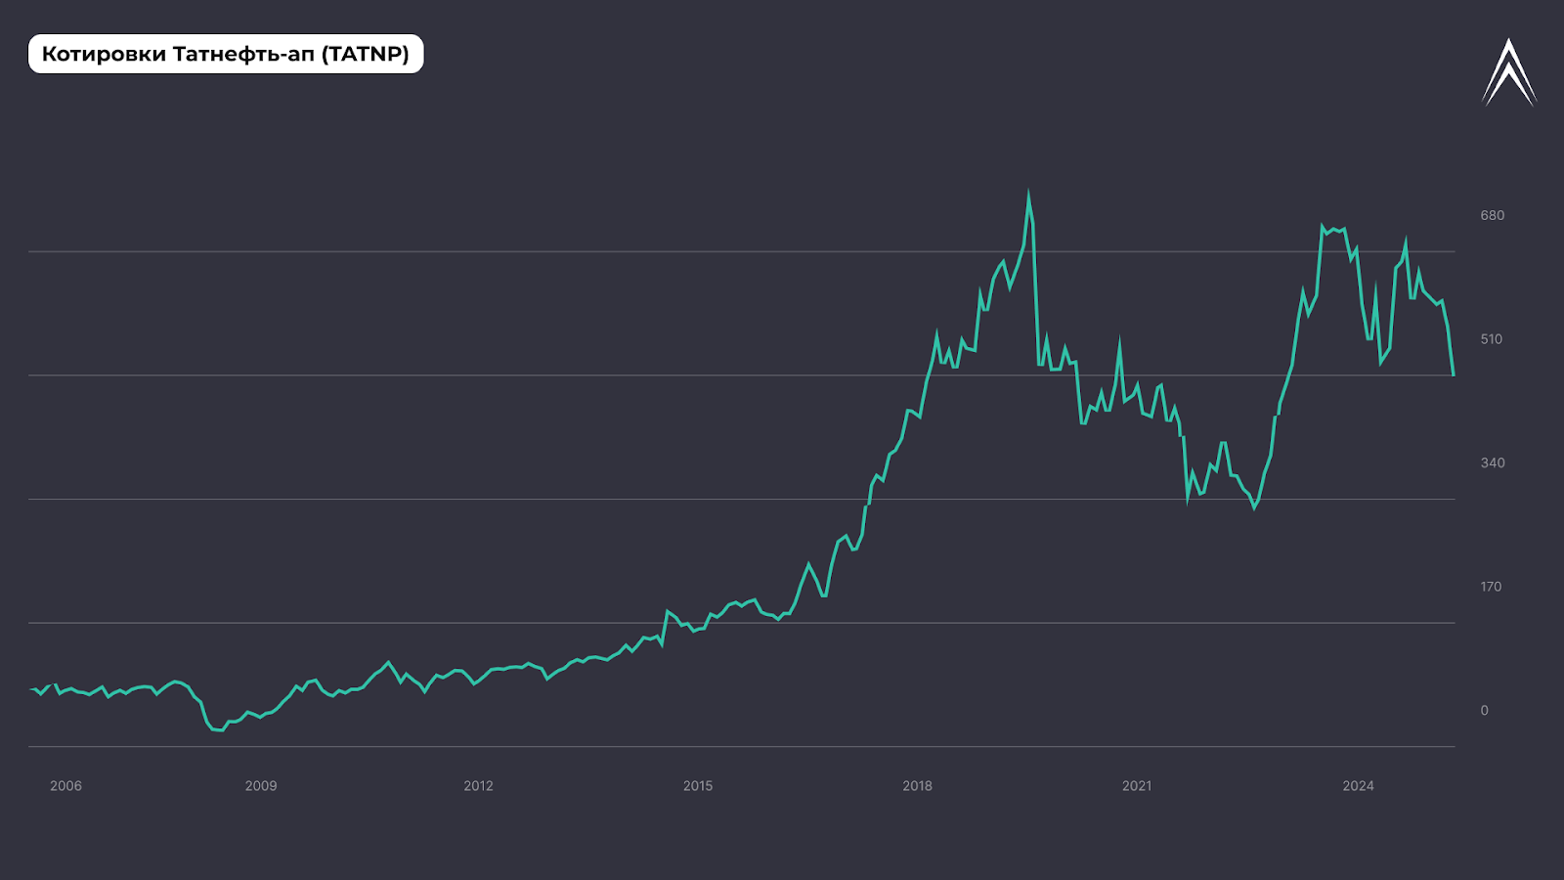Select the 2006 year label on the x-axis
This screenshot has width=1564, height=880.
point(65,786)
